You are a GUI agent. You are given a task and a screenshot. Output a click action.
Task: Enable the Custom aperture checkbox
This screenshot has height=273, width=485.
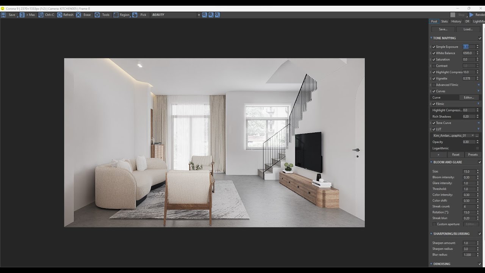pyautogui.click(x=434, y=224)
